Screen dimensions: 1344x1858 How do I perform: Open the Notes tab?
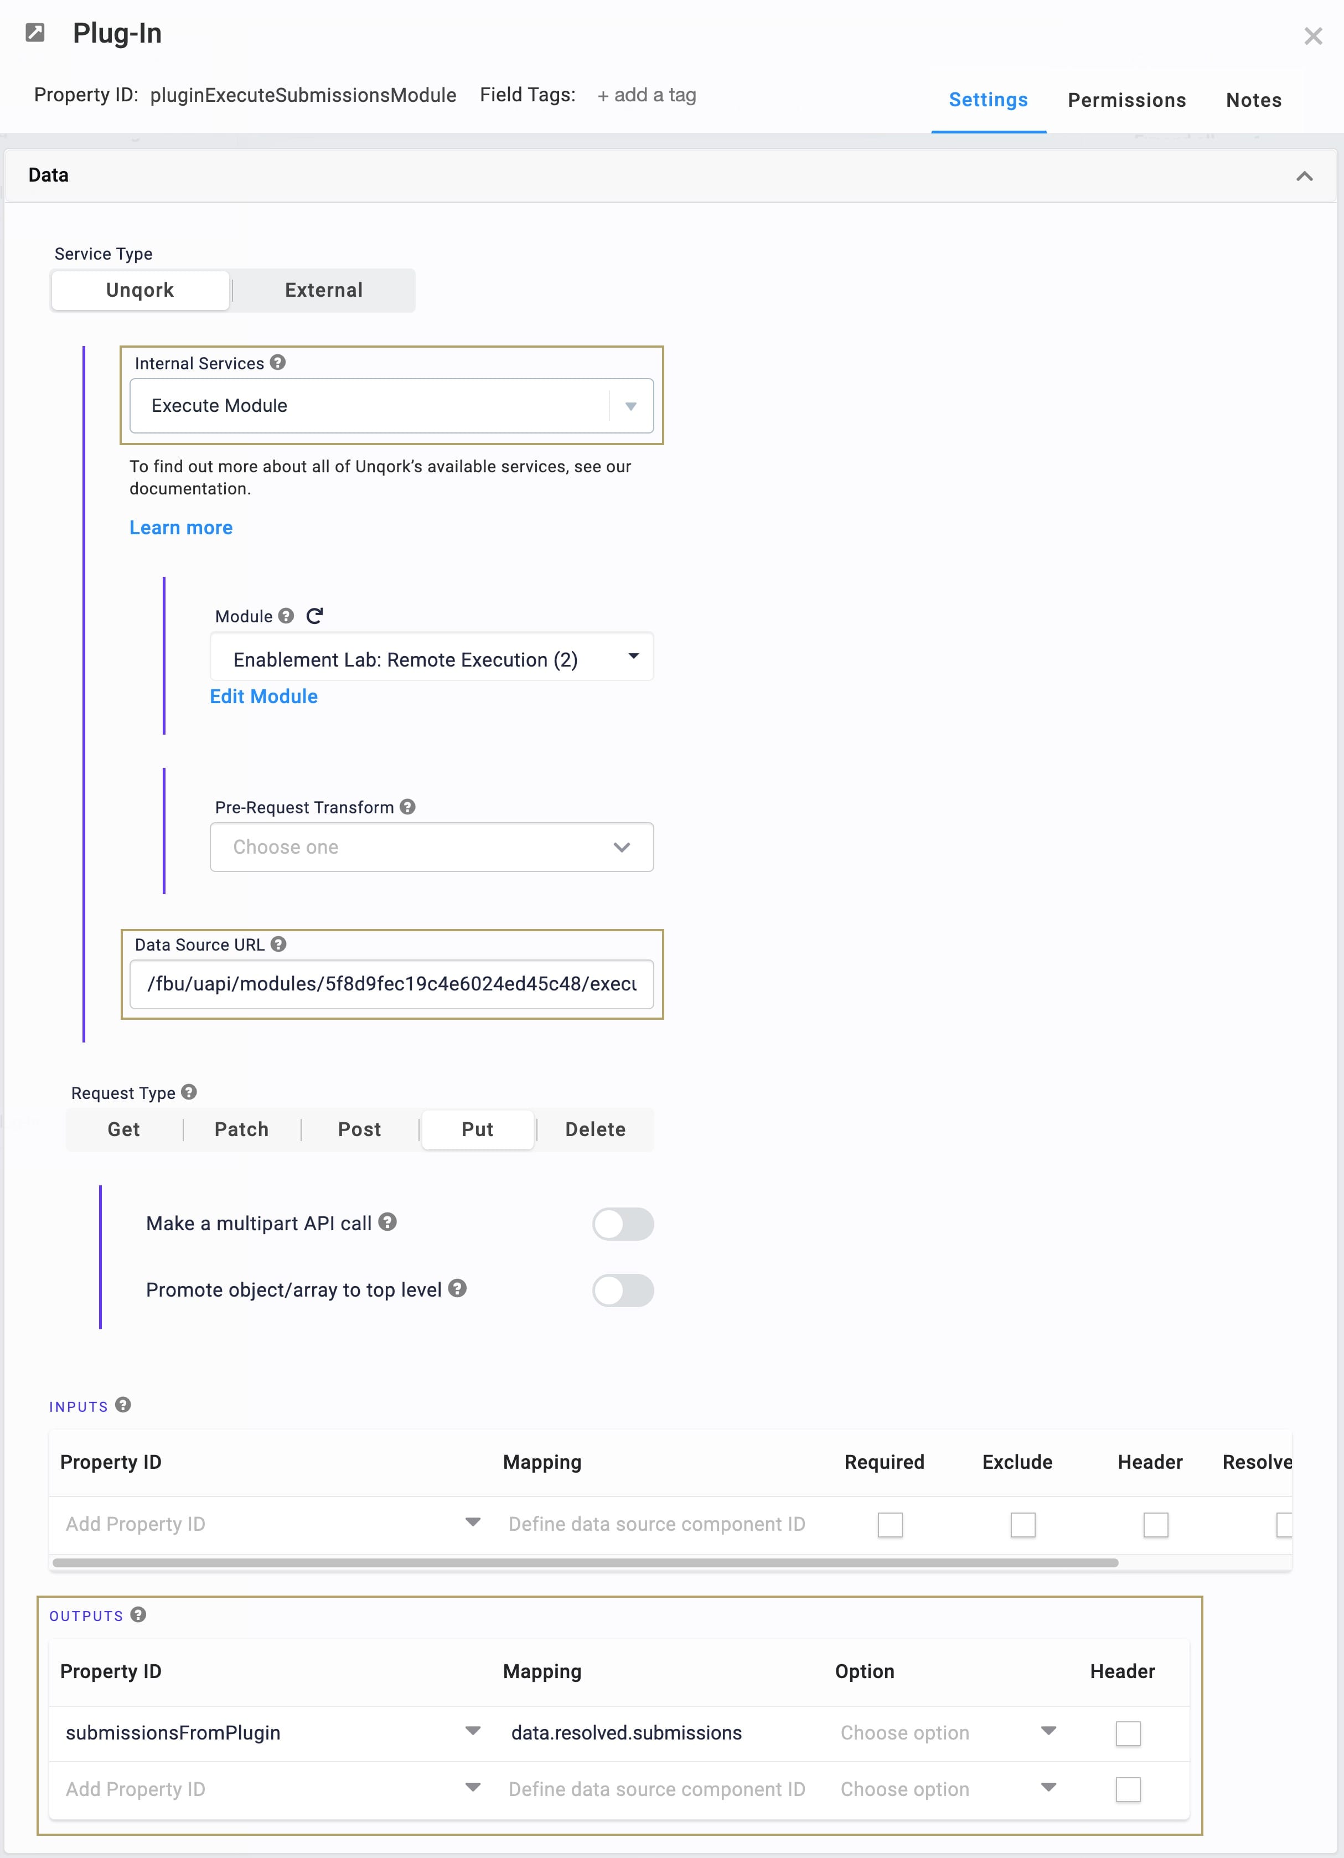point(1253,100)
